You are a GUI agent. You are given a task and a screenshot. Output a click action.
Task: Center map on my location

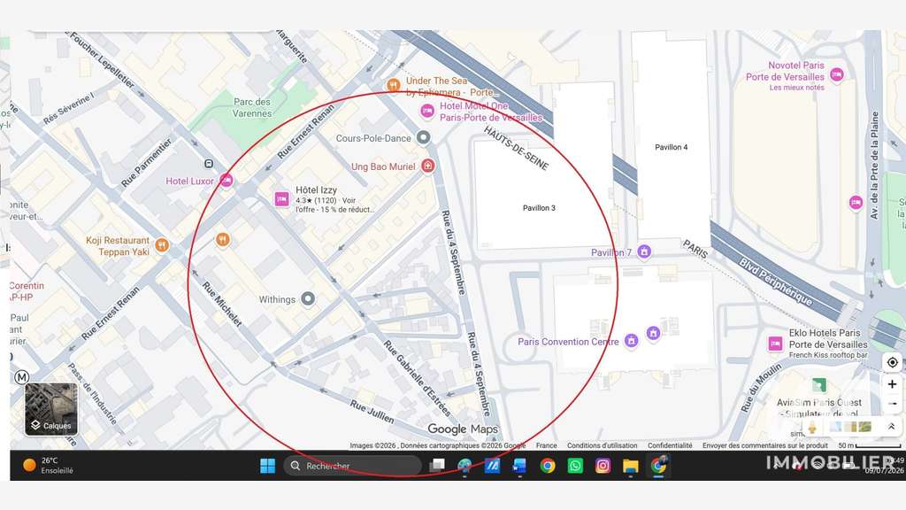892,362
